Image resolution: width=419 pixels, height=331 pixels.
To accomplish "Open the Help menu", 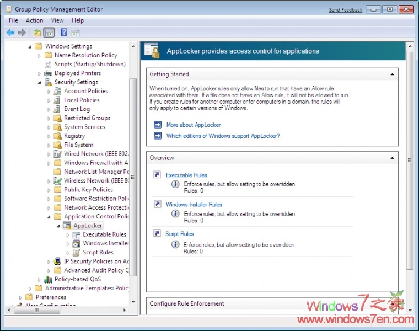I will click(x=78, y=20).
